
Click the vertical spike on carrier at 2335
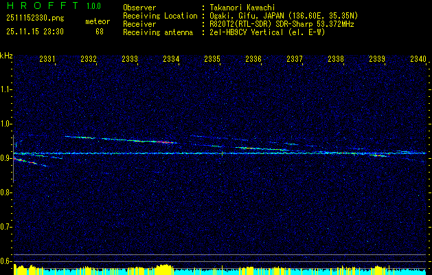pyautogui.click(x=222, y=154)
